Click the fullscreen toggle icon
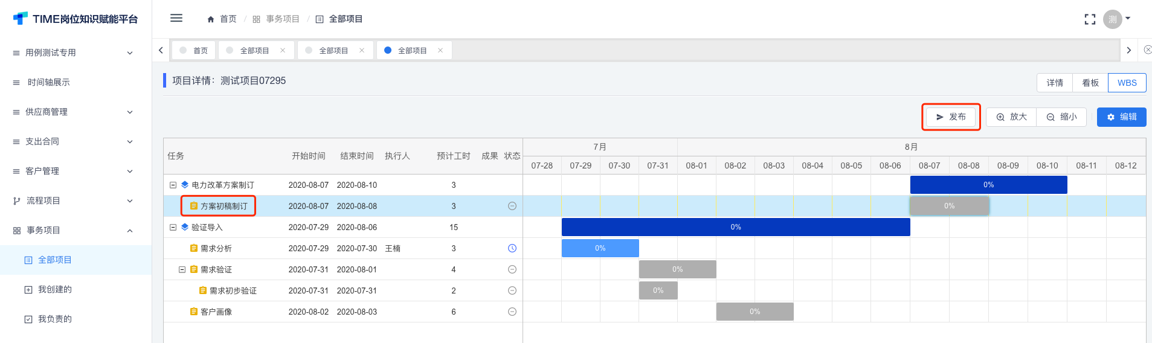The height and width of the screenshot is (343, 1152). [1090, 19]
